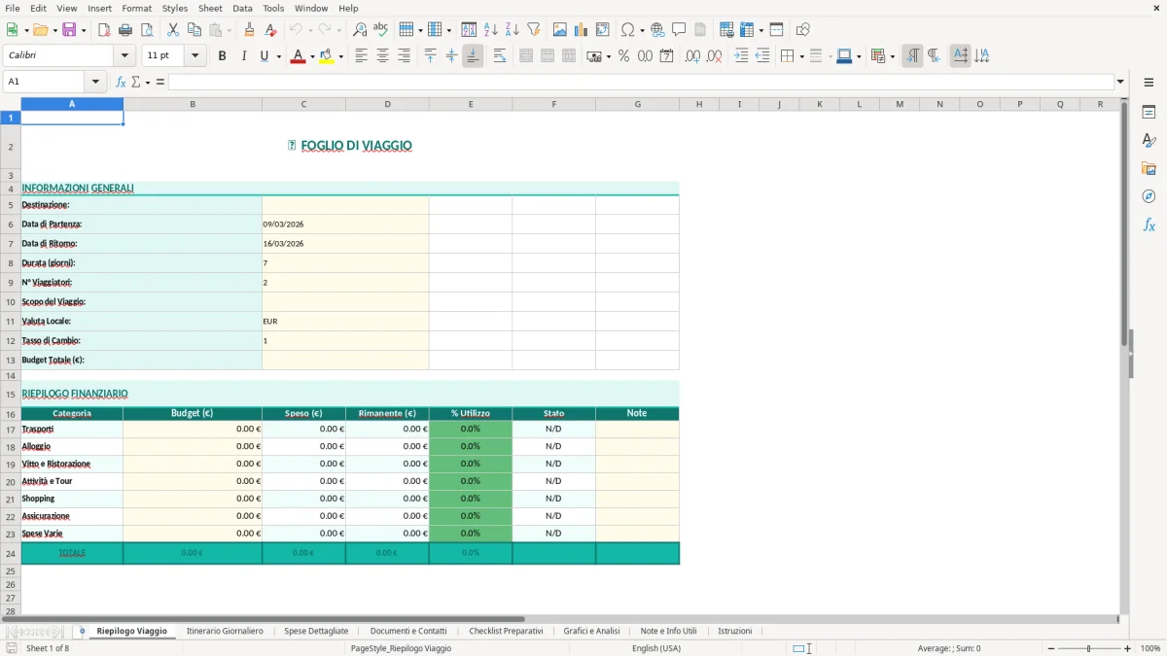Sort descending Z to A
The image size is (1167, 656).
point(512,30)
